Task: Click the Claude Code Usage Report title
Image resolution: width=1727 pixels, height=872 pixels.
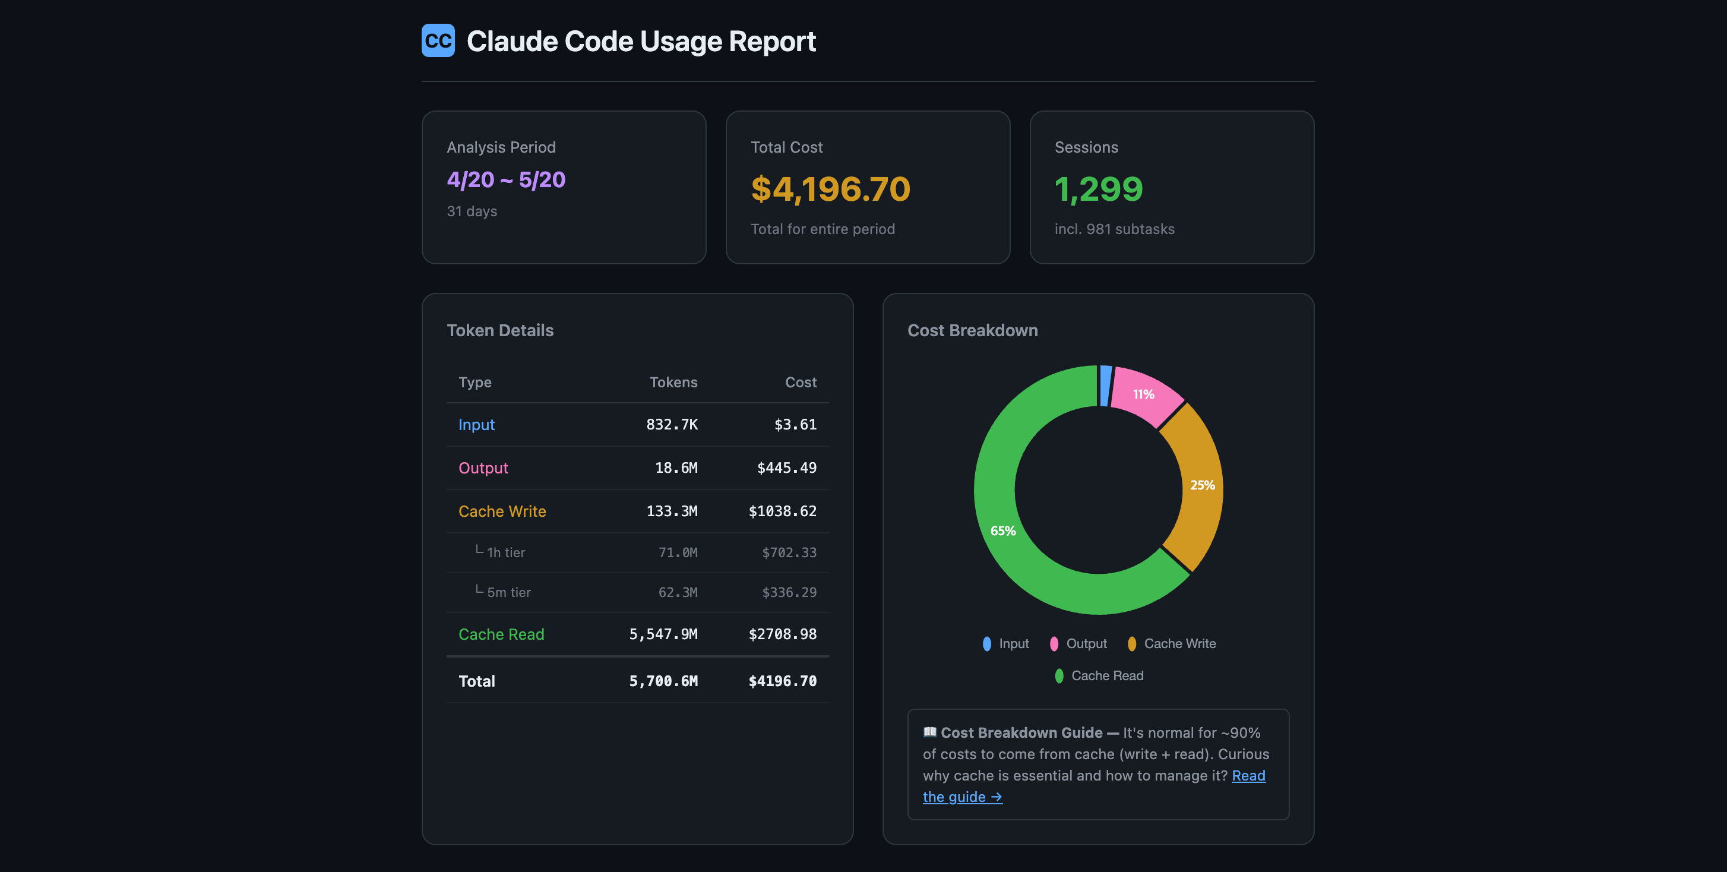Action: point(641,41)
